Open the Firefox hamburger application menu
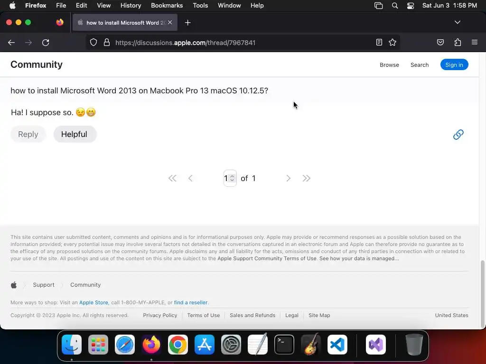 tap(474, 42)
